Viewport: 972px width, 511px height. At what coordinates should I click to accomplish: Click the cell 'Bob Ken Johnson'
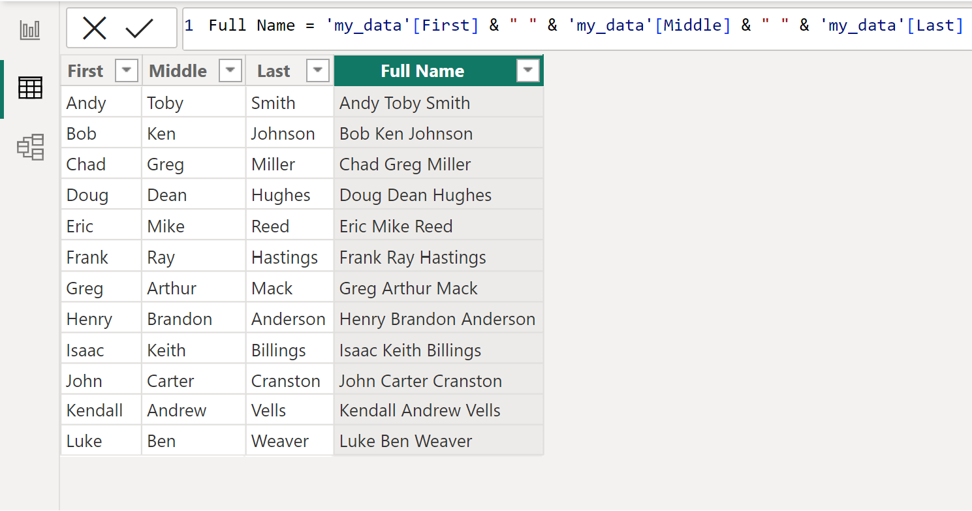(x=439, y=133)
